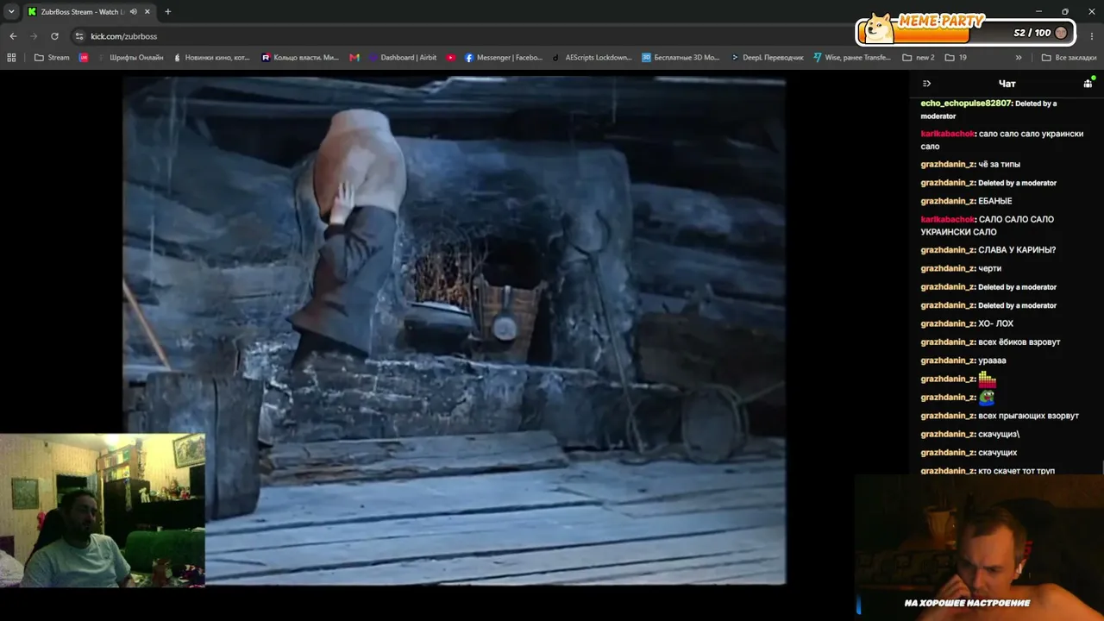The image size is (1104, 621).
Task: Reload the kick.com page
Action: pyautogui.click(x=54, y=36)
